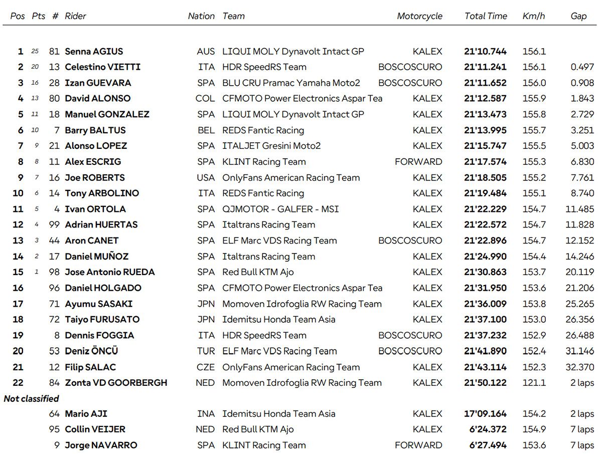602x454 pixels.
Task: Select the Motorcycle column header
Action: tap(419, 16)
